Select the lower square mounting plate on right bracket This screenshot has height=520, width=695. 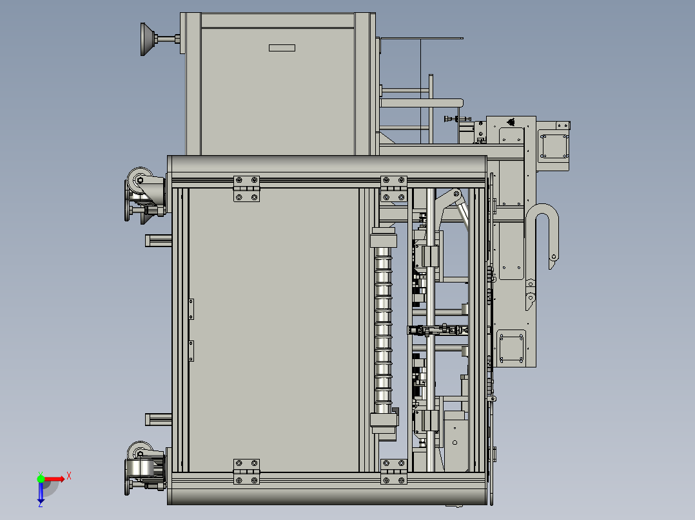511,348
